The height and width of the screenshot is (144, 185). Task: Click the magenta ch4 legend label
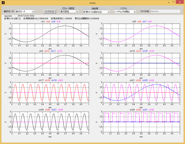point(58,21)
